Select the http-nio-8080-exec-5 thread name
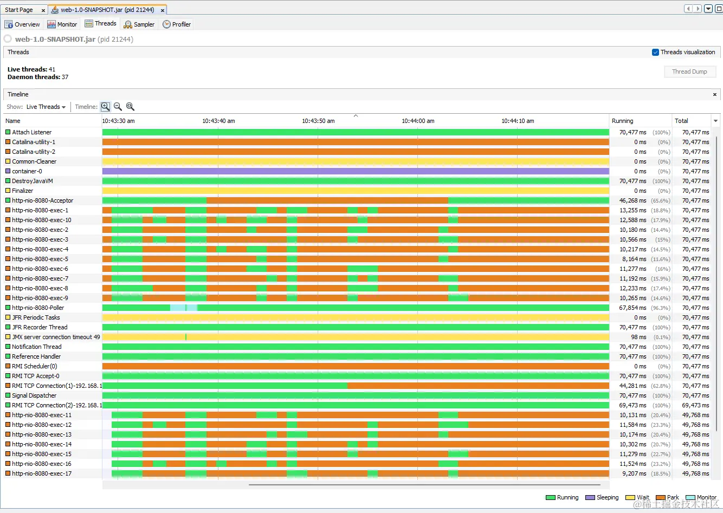The width and height of the screenshot is (723, 513). click(x=40, y=259)
